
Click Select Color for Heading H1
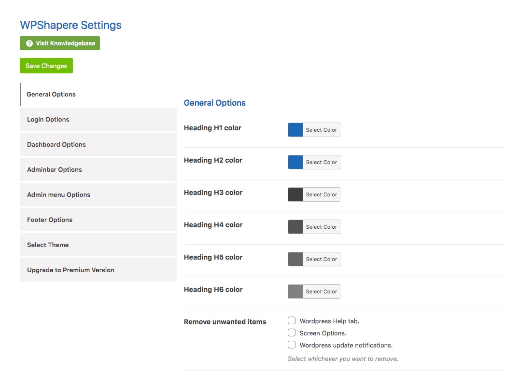click(322, 130)
